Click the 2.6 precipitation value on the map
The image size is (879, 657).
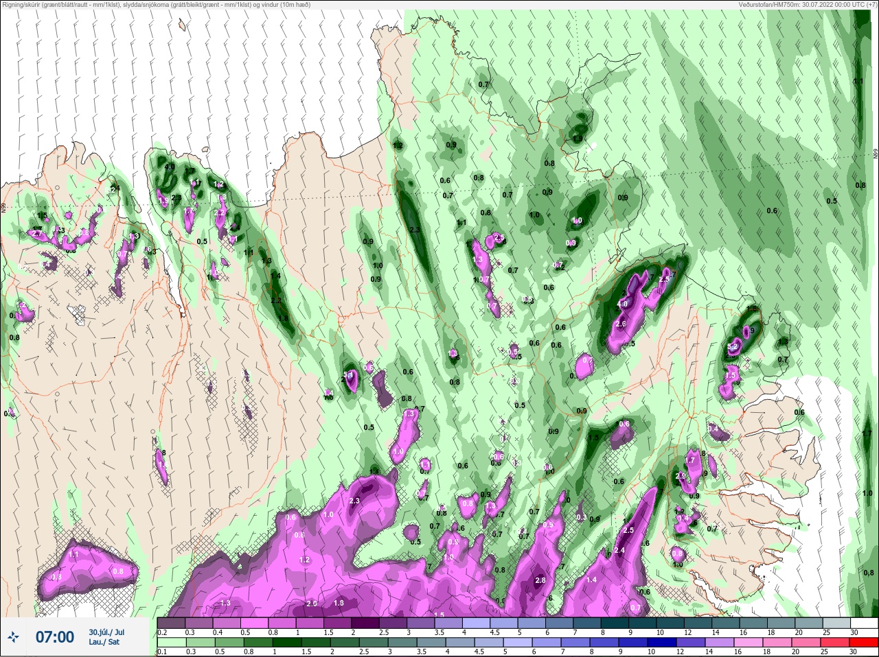click(621, 324)
